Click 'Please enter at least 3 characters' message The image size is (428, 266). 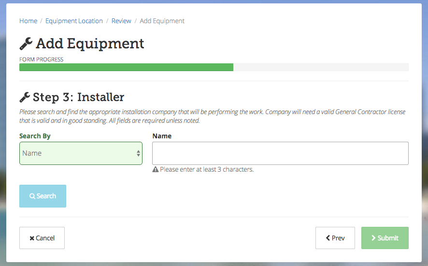click(207, 169)
